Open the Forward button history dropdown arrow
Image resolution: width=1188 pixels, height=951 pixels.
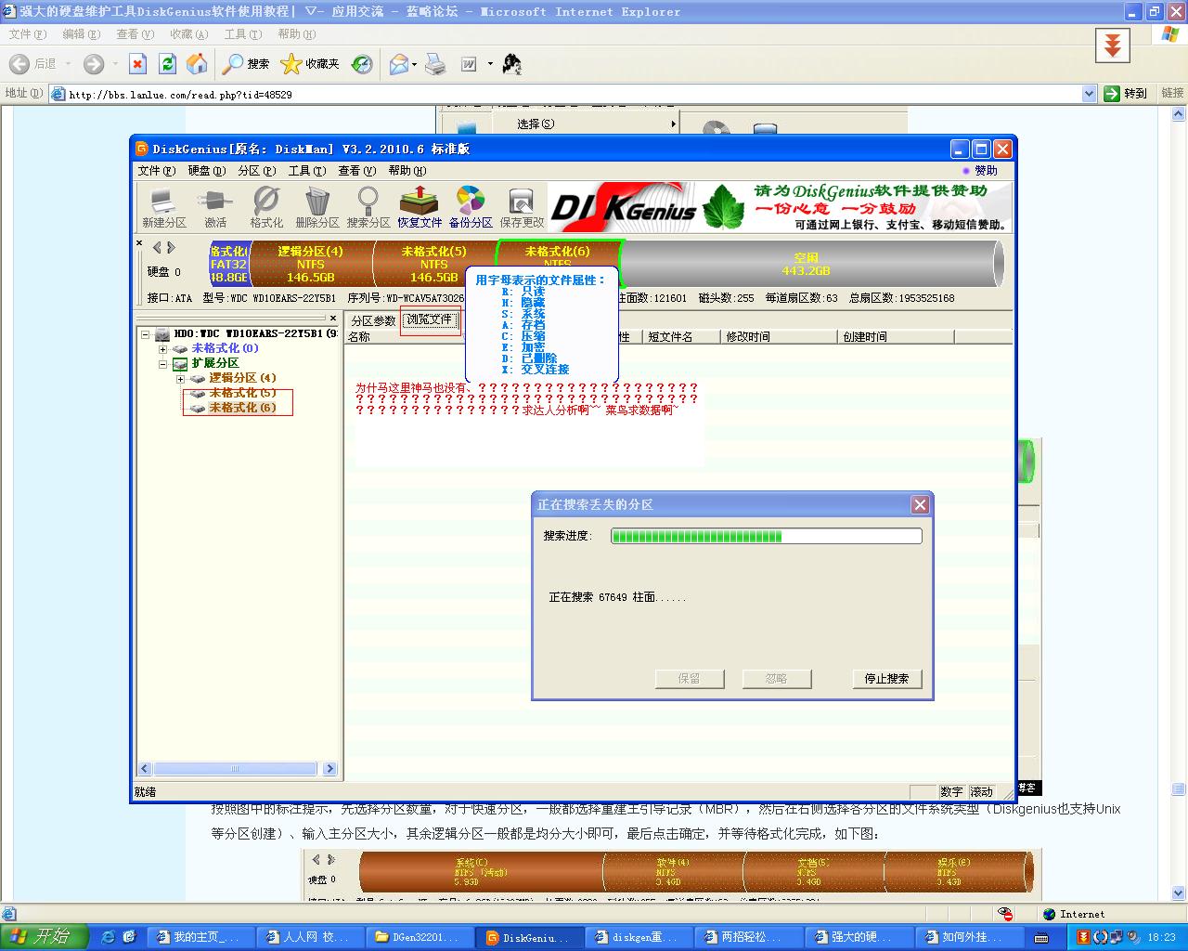click(115, 64)
